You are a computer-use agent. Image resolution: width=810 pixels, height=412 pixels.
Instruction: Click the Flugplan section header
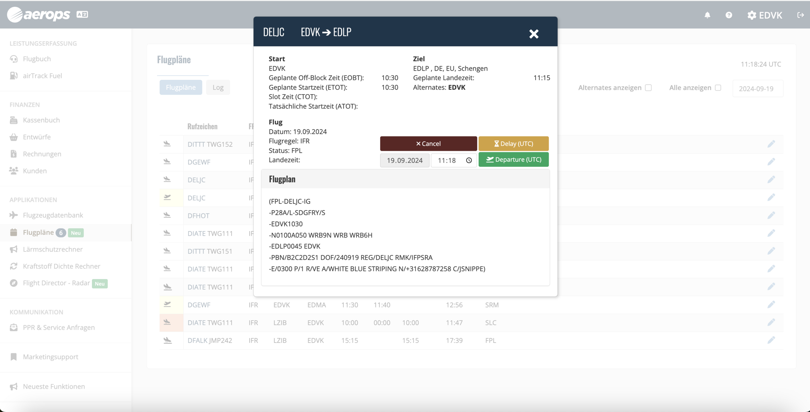[405, 179]
